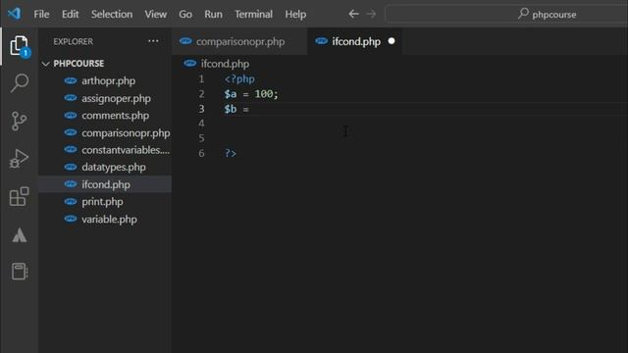Click the VS Code logo icon
This screenshot has height=353, width=628.
click(x=15, y=14)
